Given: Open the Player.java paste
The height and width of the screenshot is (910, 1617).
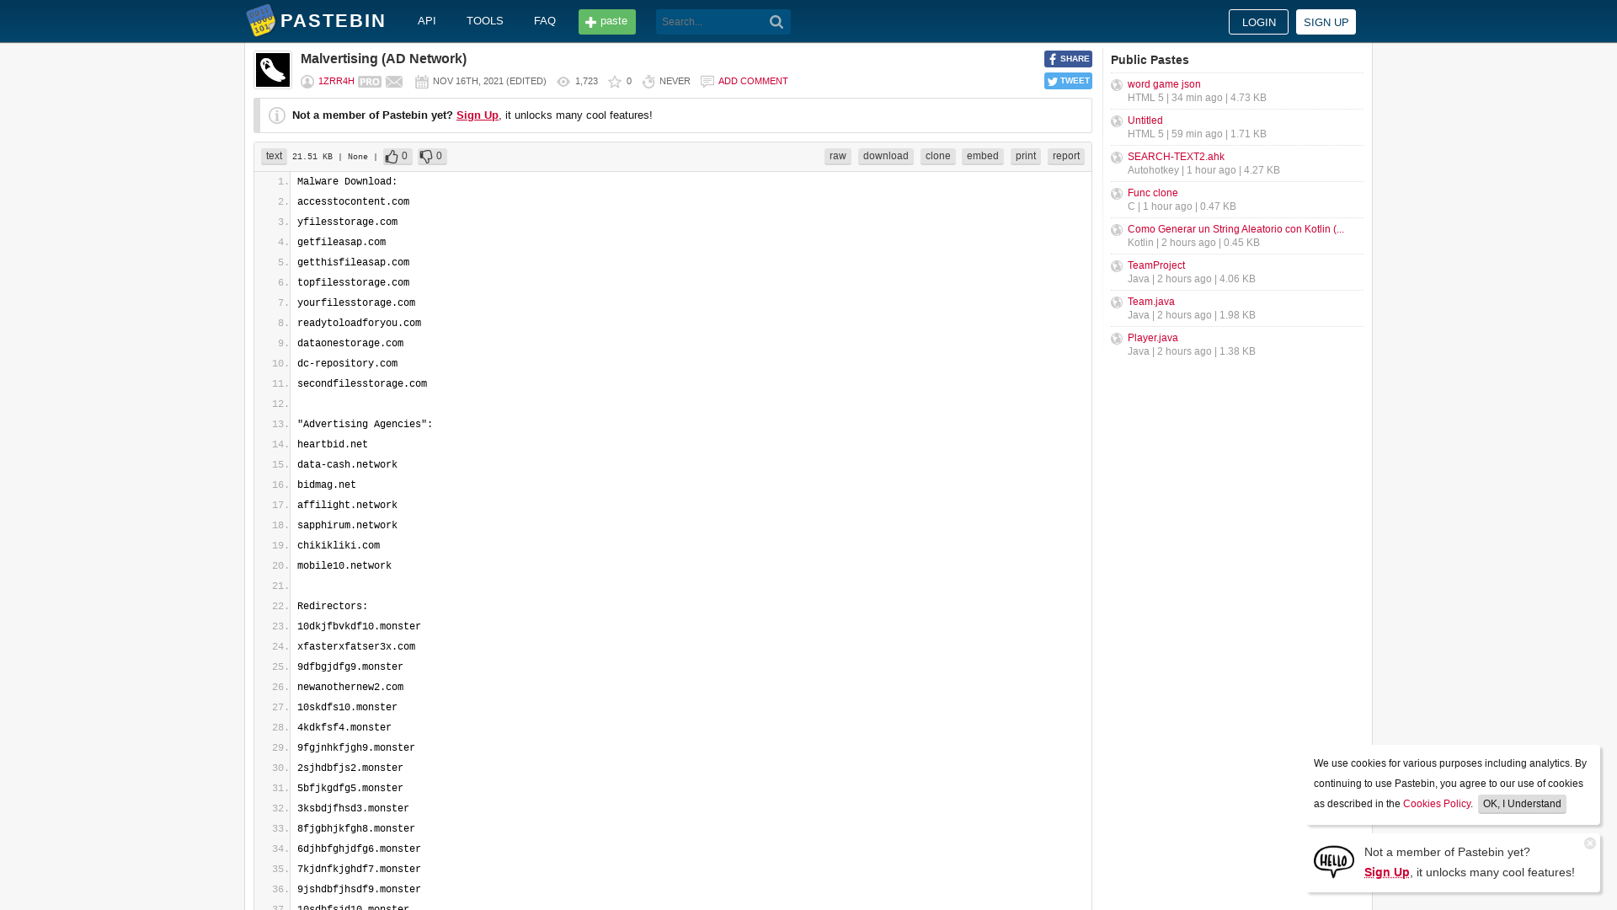Looking at the screenshot, I should [1153, 338].
